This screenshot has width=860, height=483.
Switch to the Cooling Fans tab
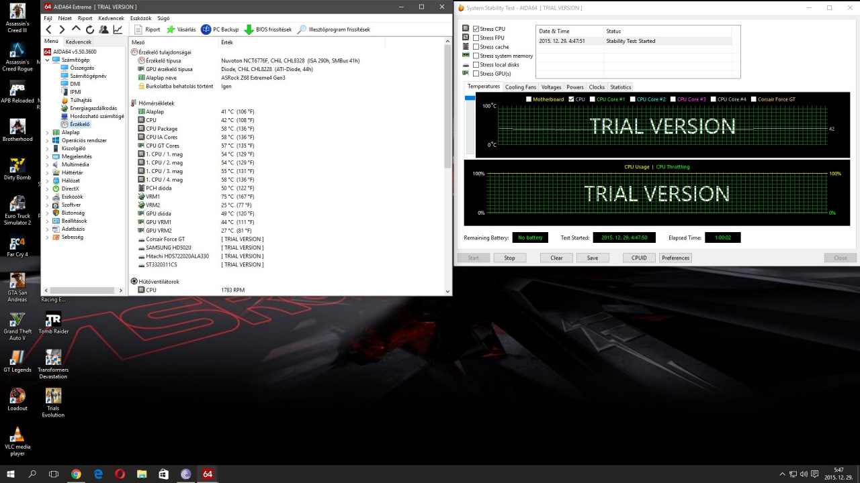coord(521,87)
